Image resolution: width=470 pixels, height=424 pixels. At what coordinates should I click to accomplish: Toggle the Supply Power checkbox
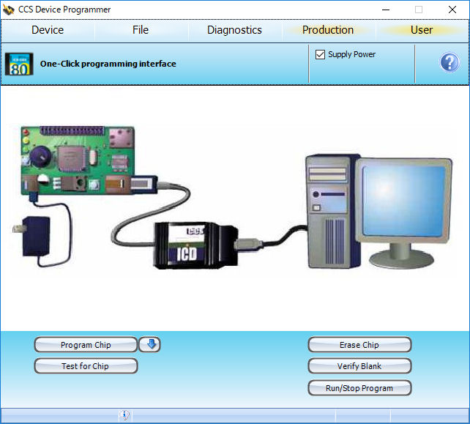320,55
